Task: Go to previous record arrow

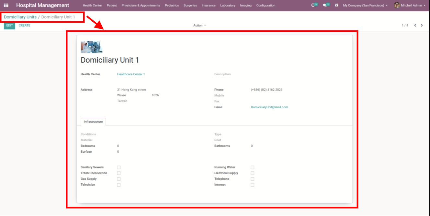Action: click(x=415, y=25)
